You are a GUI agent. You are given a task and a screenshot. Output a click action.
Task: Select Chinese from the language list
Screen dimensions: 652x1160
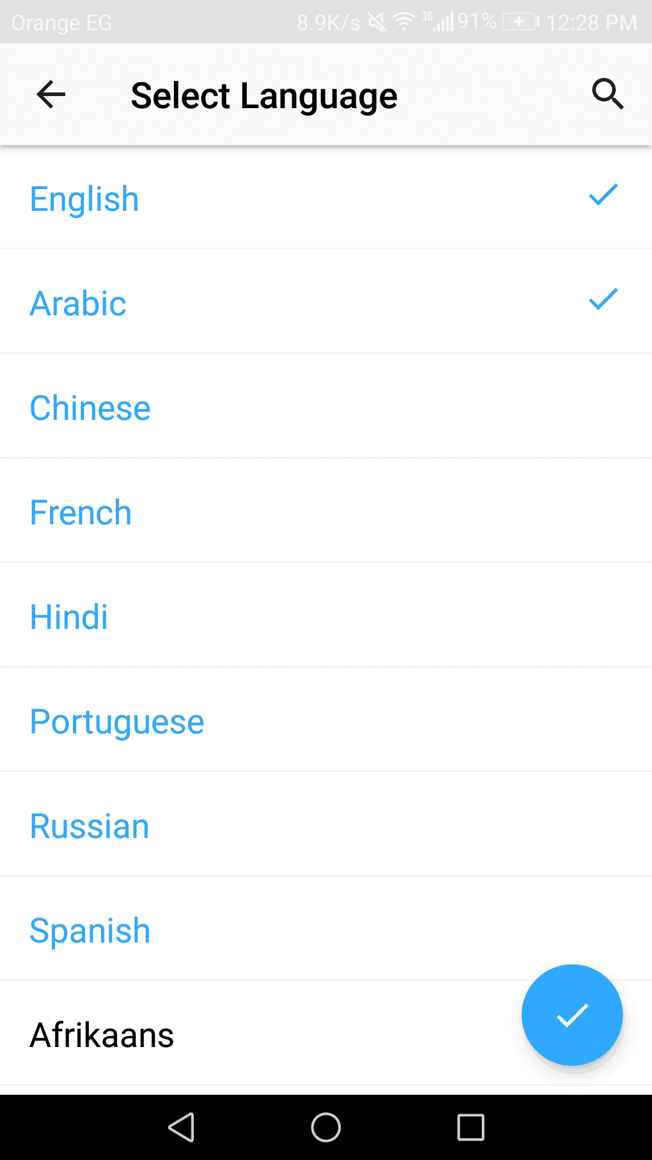click(91, 408)
